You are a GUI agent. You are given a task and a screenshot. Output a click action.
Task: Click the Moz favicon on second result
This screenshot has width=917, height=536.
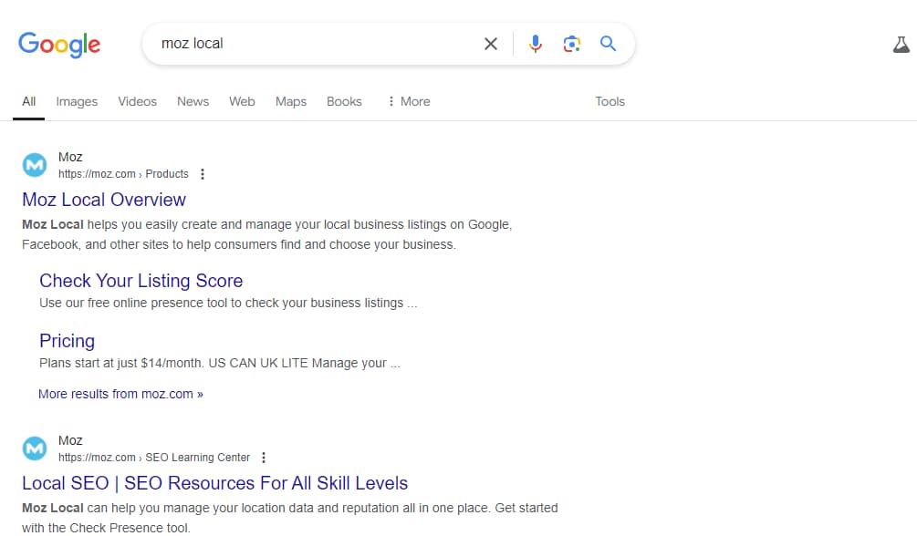click(35, 448)
